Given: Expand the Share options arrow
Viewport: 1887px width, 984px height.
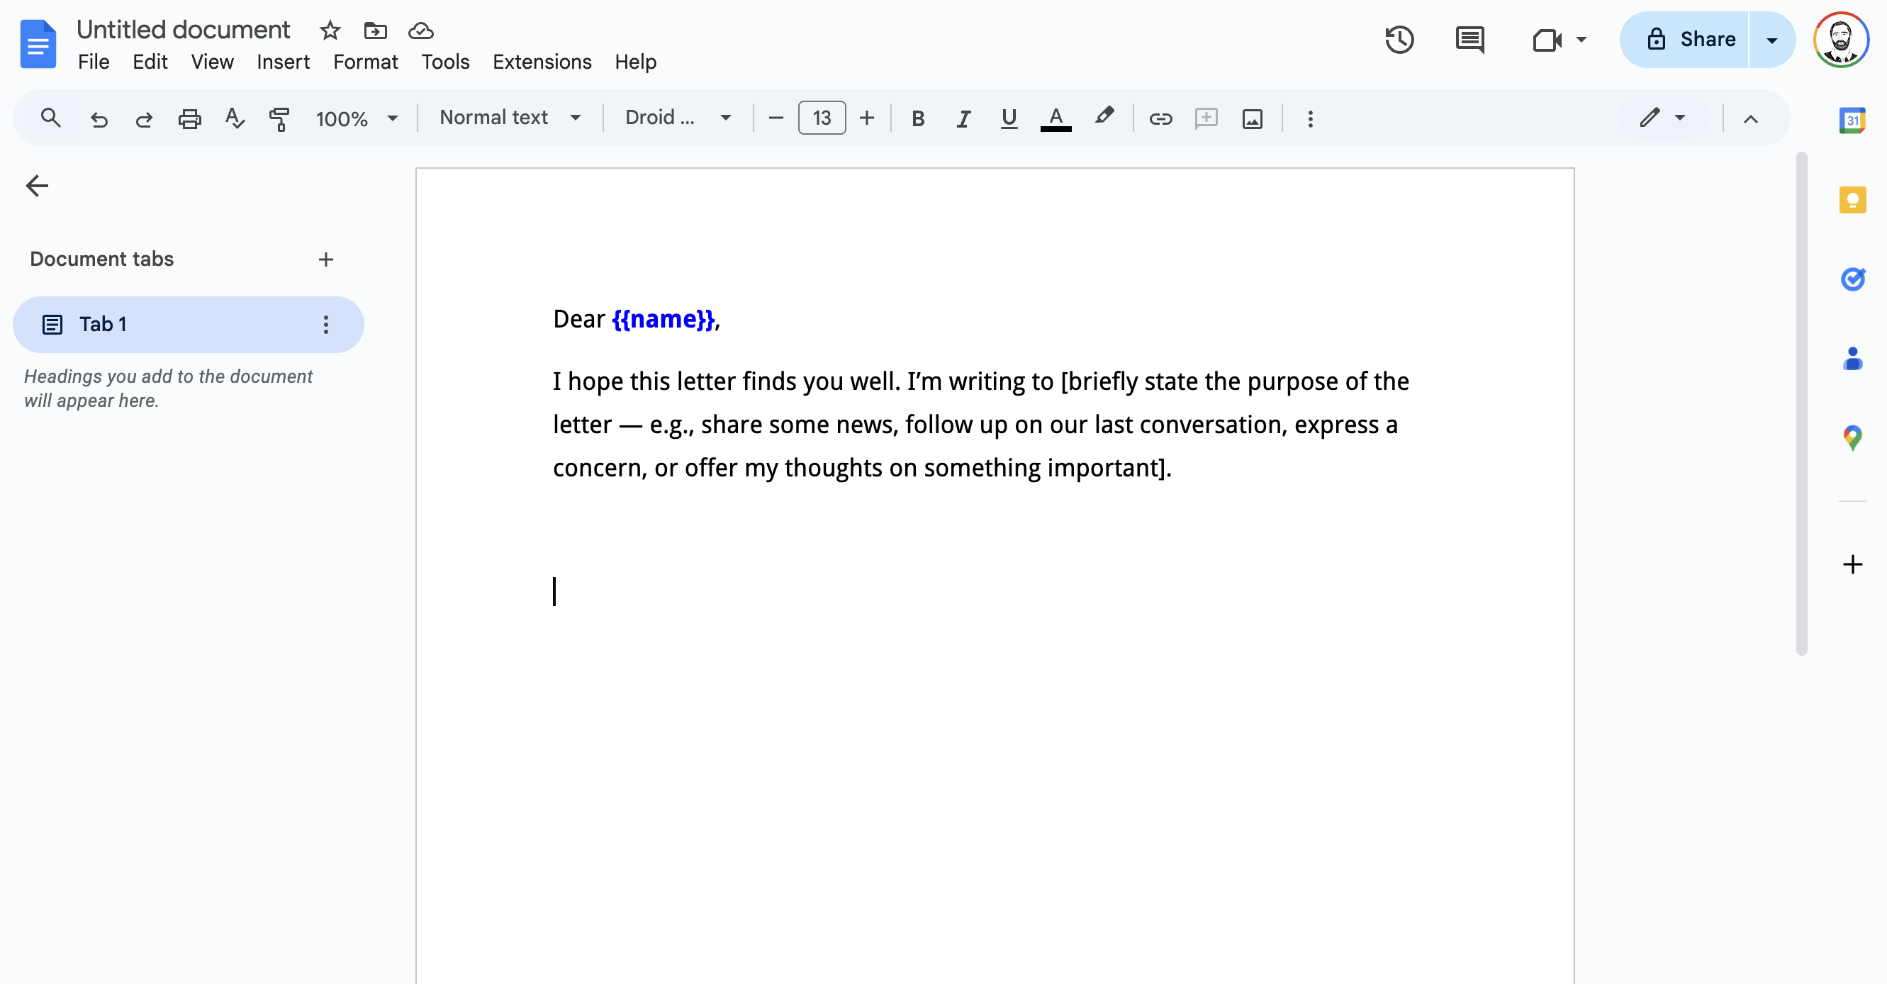Looking at the screenshot, I should [1771, 40].
